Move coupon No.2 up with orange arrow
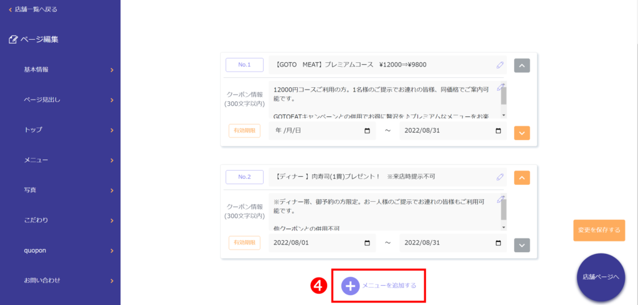This screenshot has width=638, height=305. pyautogui.click(x=522, y=178)
